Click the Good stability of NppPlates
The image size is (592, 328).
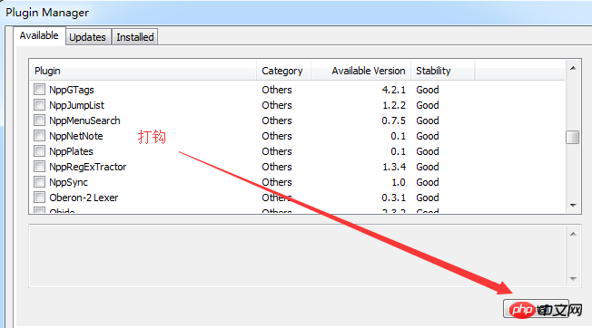[428, 151]
